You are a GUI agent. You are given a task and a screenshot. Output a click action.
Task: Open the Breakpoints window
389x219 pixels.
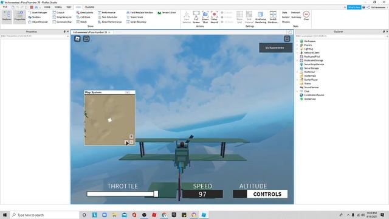(x=84, y=12)
